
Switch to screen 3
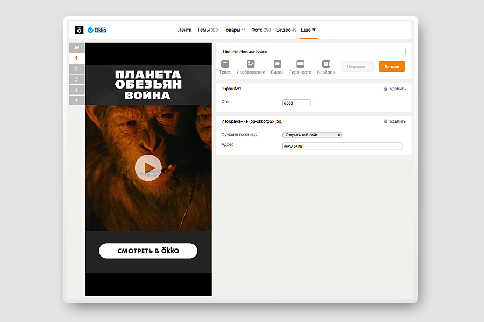77,79
